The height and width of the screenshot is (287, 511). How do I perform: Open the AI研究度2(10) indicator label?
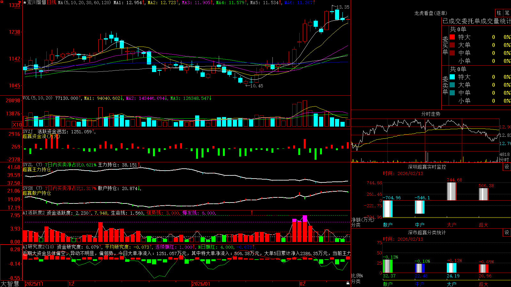39,247
